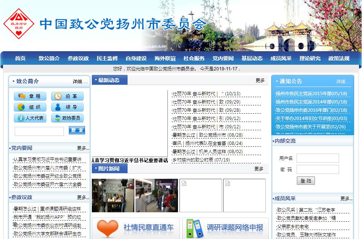
Task: Open 海外联谊 navigation menu item
Action: (165, 58)
